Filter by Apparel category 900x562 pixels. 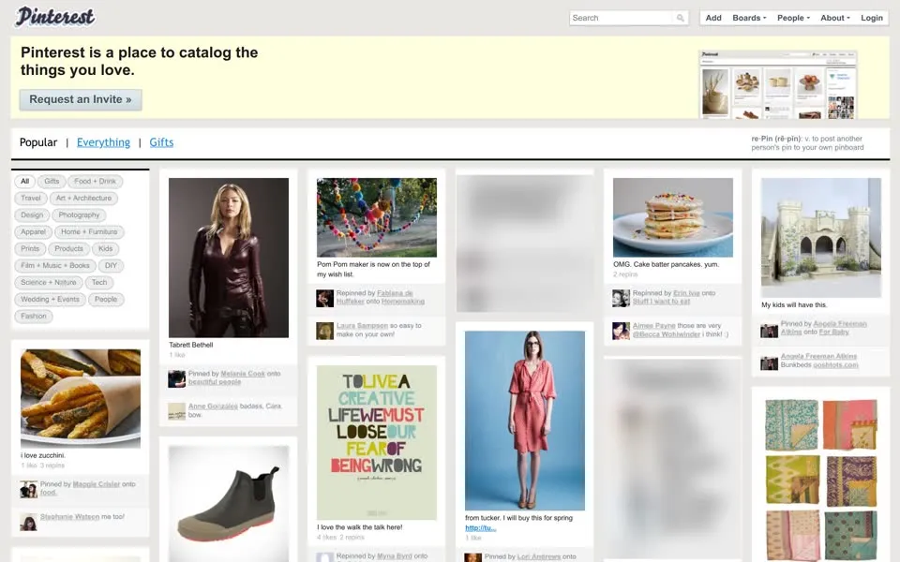pyautogui.click(x=33, y=231)
